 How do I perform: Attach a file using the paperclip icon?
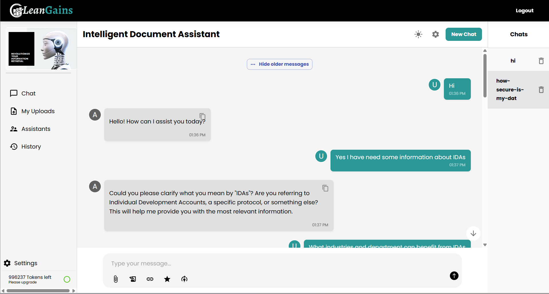click(115, 279)
